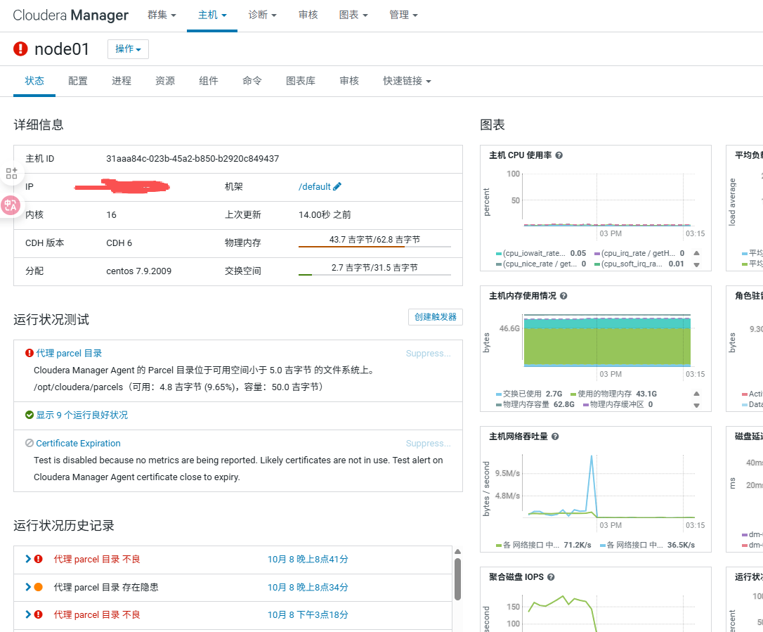Click Suppress for Certificate Expiration test
The image size is (763, 632).
tap(428, 444)
